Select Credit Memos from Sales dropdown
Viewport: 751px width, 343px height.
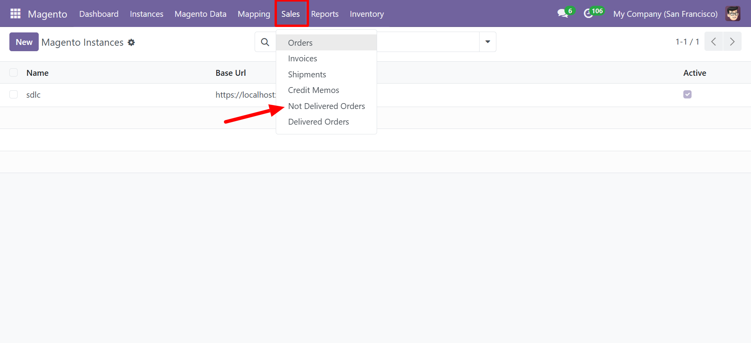click(x=326, y=90)
